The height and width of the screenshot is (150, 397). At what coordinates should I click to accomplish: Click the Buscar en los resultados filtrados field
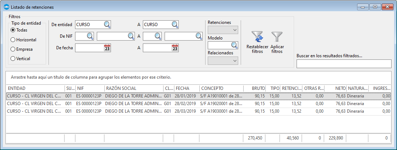pos(344,64)
